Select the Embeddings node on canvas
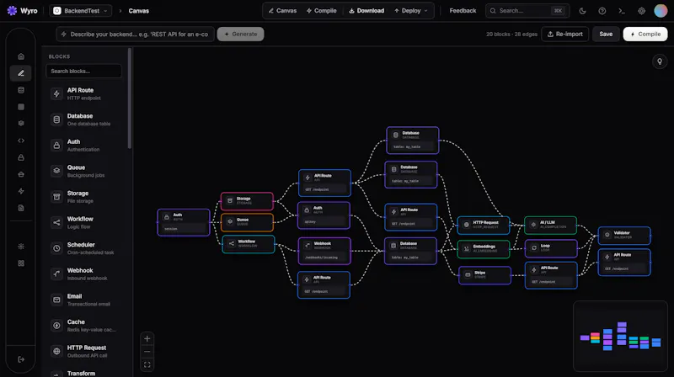Screen dimensions: 674x377 484,249
